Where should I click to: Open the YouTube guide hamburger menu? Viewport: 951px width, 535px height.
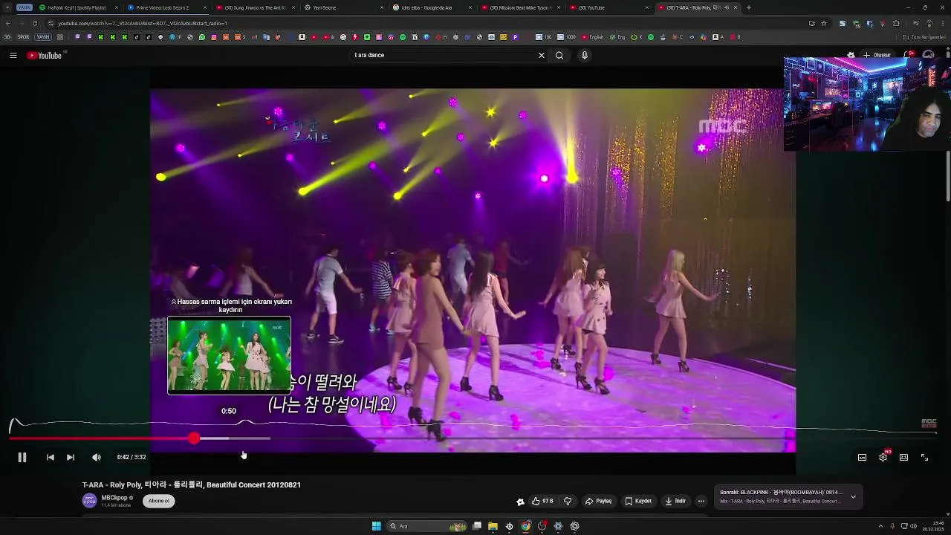click(x=13, y=55)
